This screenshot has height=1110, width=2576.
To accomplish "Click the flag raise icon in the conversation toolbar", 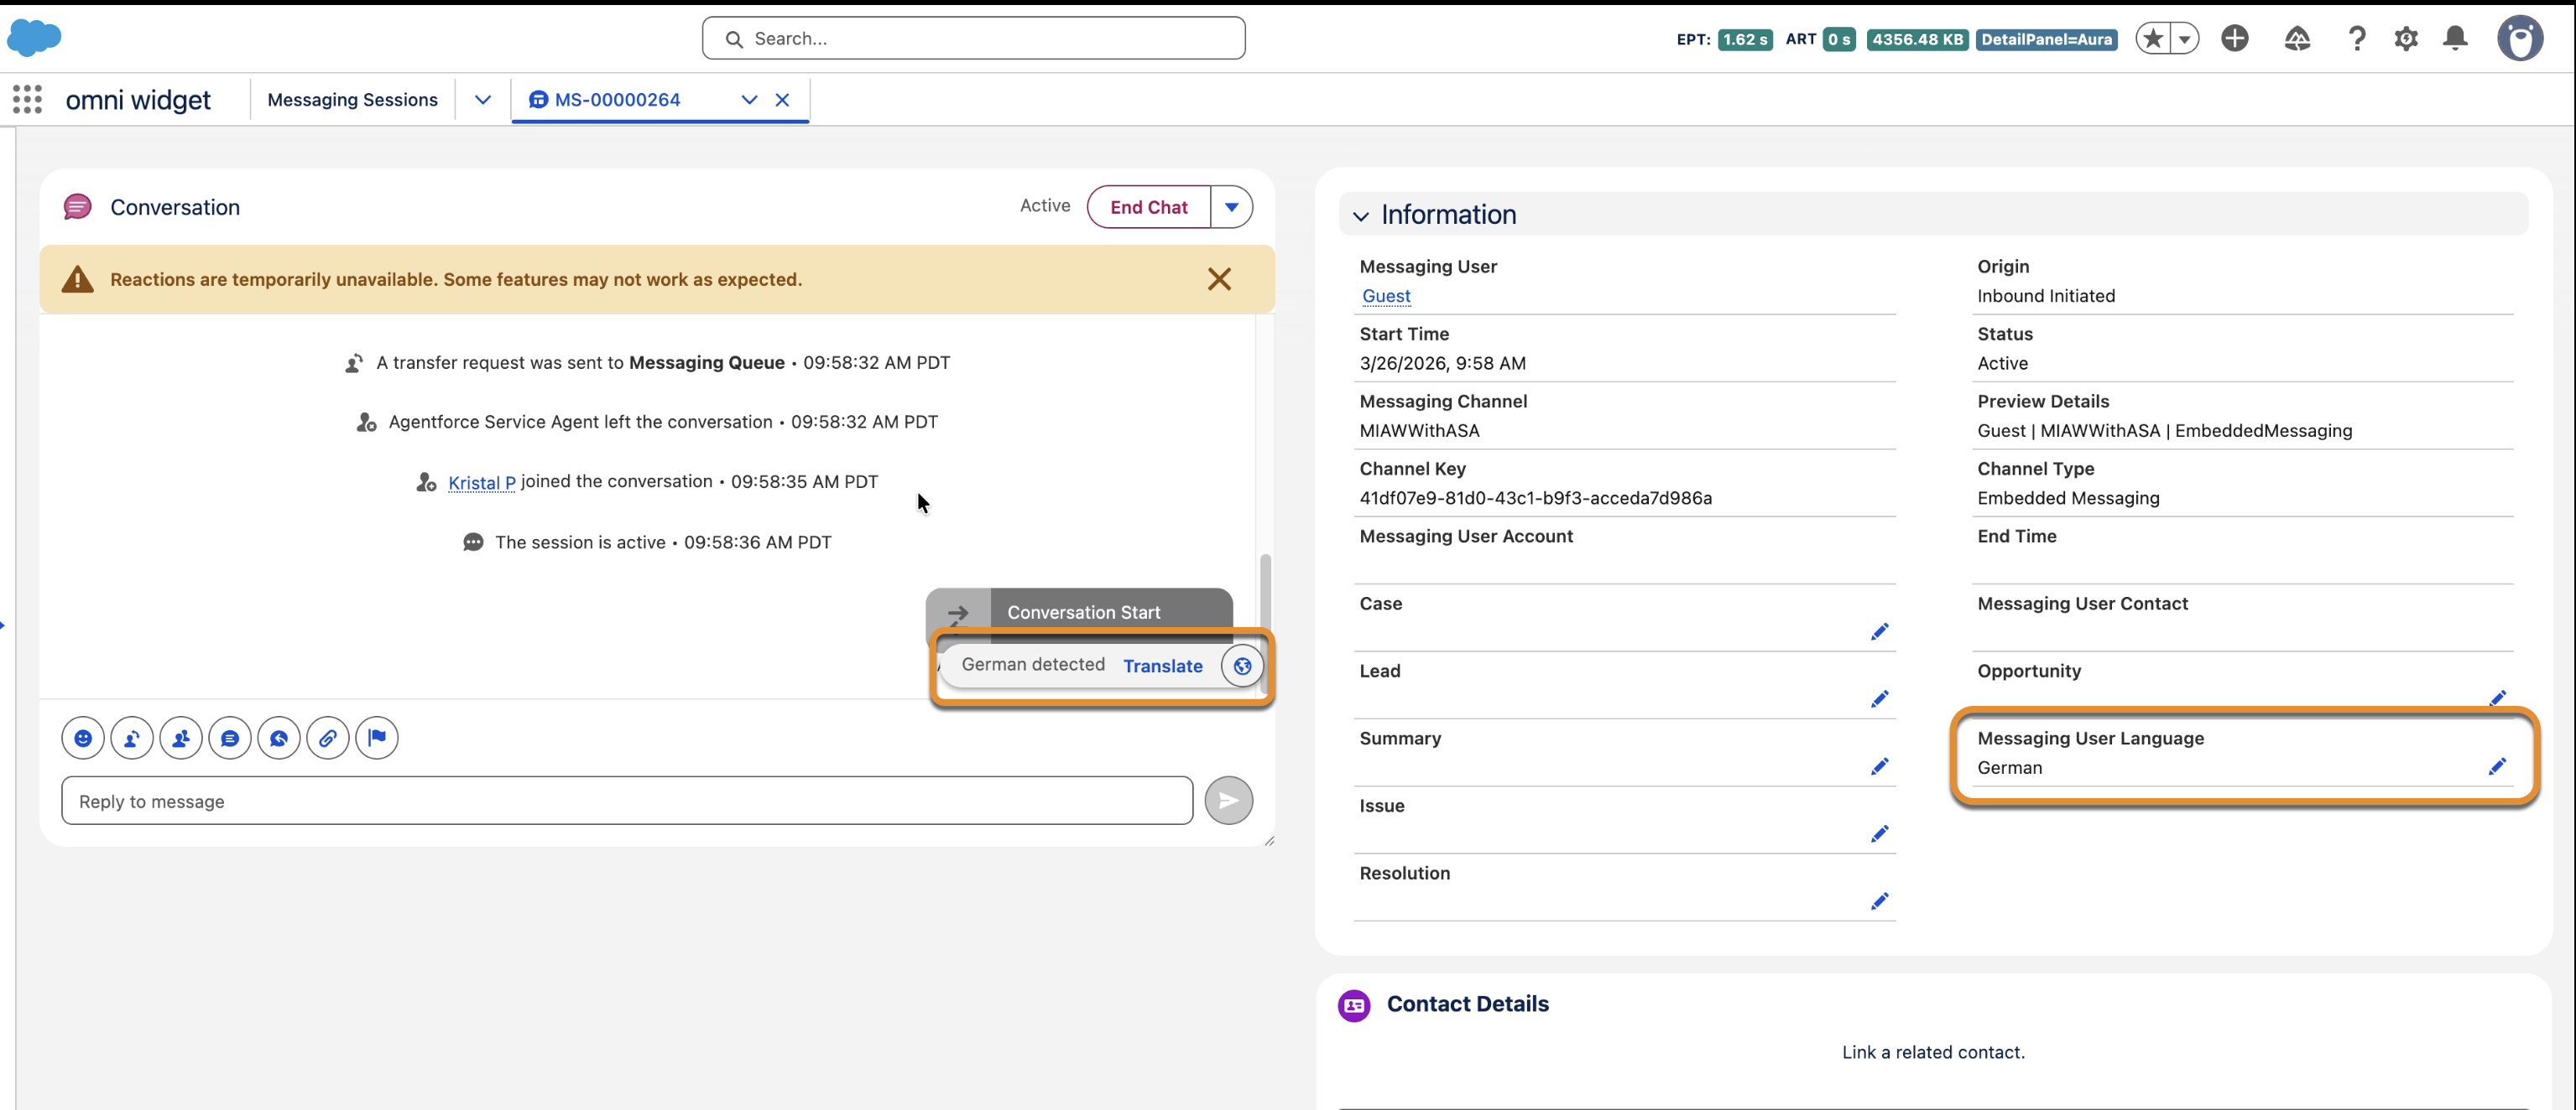I will pos(377,739).
